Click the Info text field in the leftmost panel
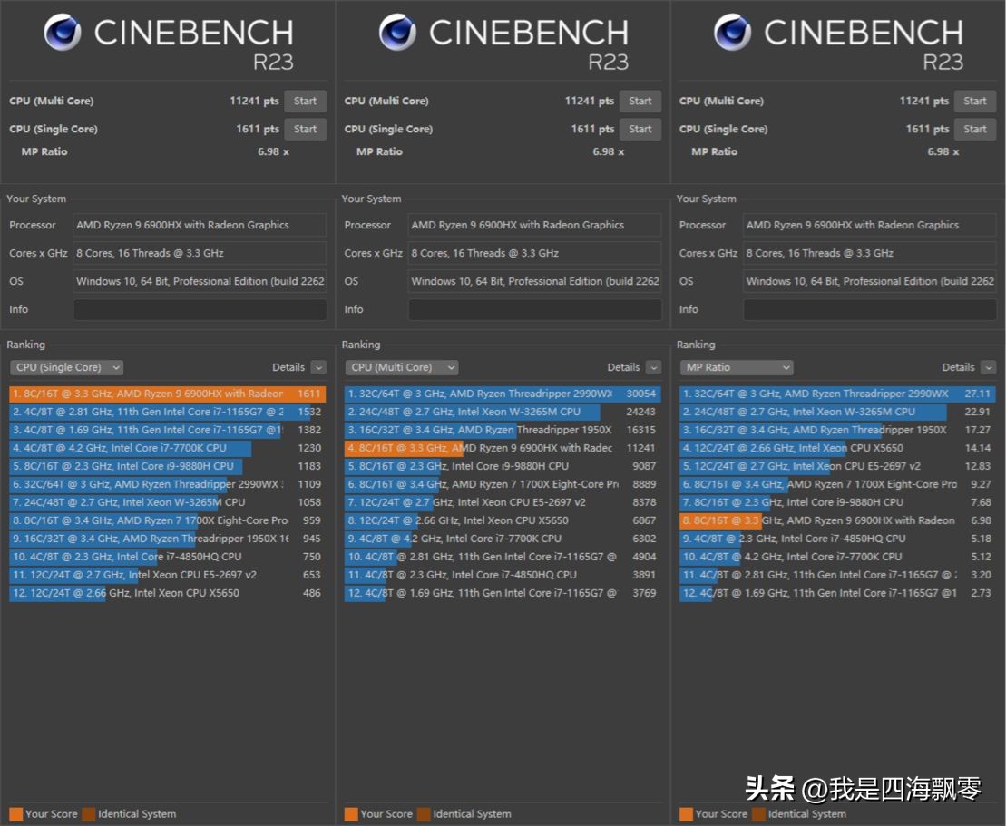Viewport: 1006px width, 826px height. (x=200, y=310)
